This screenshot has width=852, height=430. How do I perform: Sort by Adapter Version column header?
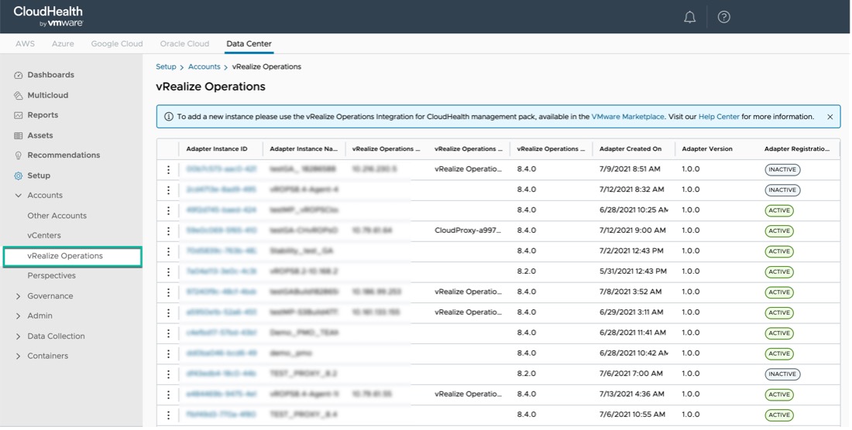click(x=707, y=149)
